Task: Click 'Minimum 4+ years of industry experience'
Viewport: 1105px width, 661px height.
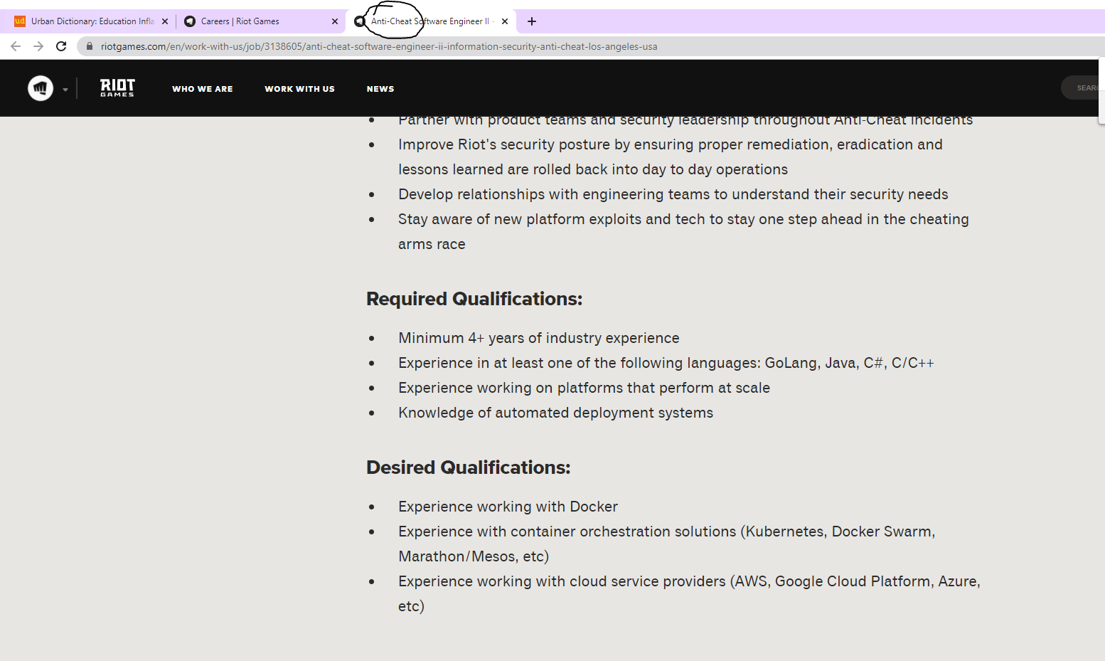Action: point(539,338)
